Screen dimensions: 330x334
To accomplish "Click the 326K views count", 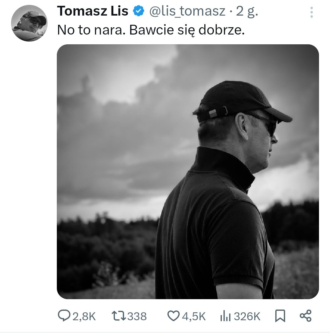I will (x=247, y=317).
